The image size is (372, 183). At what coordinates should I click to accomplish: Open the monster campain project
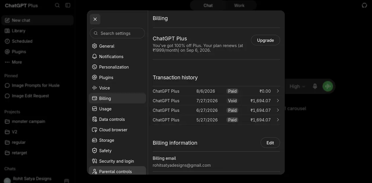click(37, 121)
